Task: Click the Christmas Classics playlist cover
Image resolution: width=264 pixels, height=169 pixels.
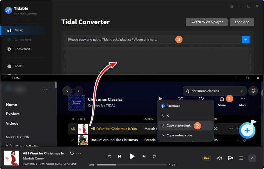Action: coord(76,102)
